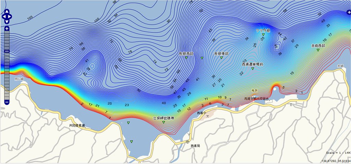
Task: Click the 赤崎西部 label
Action: tap(318, 46)
